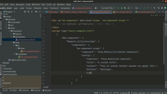Viewport: 167px width, 94px height.
Task: Click templates breadcrumb in navigation bar
Action: point(65,8)
